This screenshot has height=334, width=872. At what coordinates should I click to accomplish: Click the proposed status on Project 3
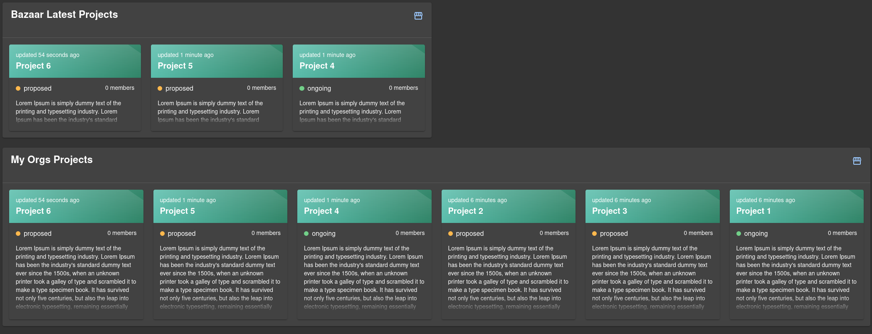[614, 234]
